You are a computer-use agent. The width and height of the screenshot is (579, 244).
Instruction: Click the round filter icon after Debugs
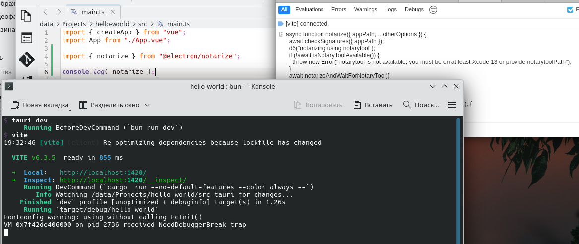433,10
